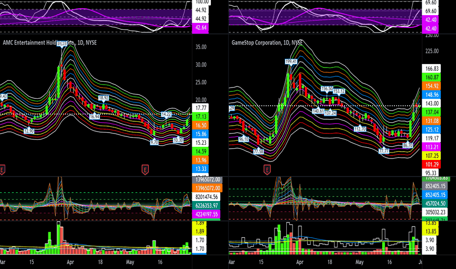Select the 112.70 price callout
Viewport: 456px width, 269px height.
click(360, 129)
